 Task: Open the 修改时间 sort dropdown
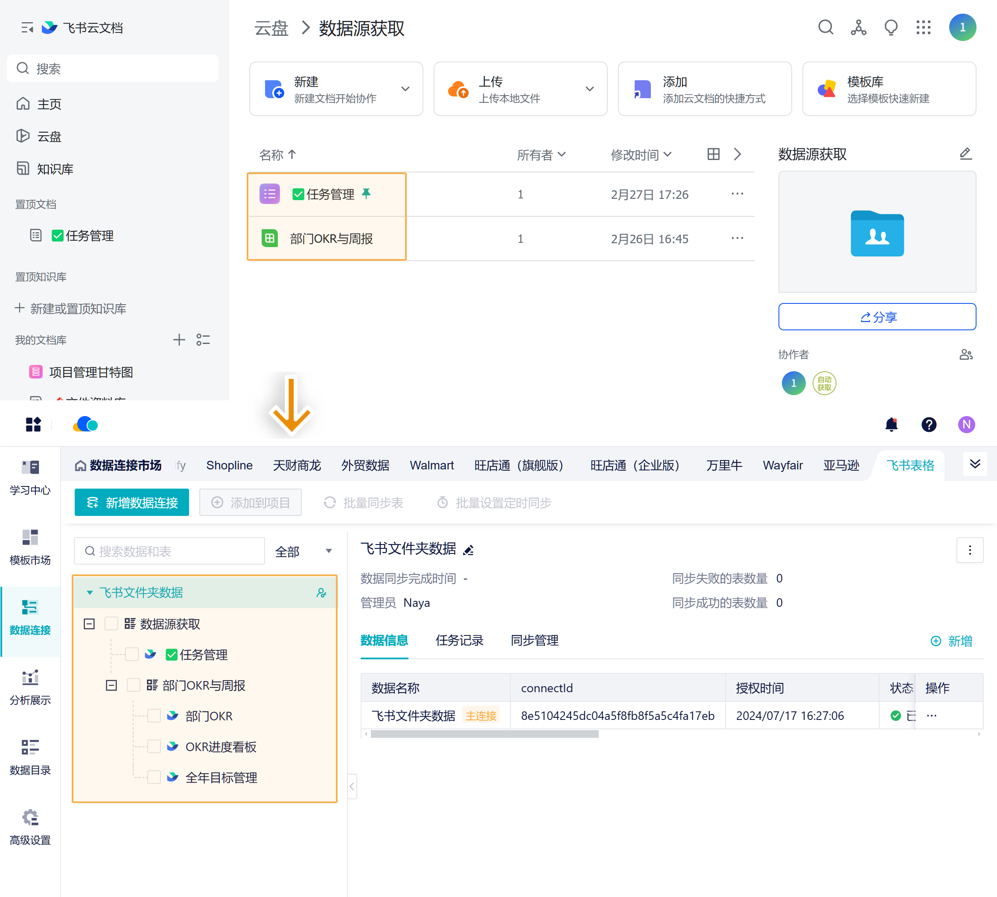[x=641, y=155]
